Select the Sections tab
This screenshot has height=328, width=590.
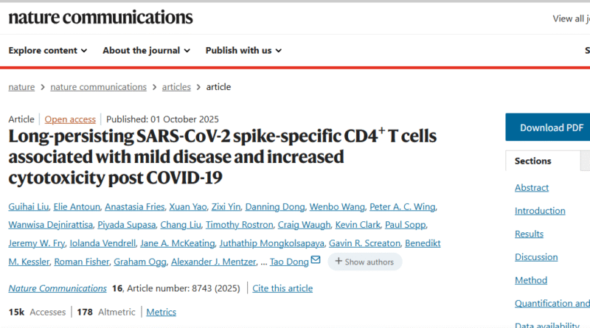pos(533,161)
